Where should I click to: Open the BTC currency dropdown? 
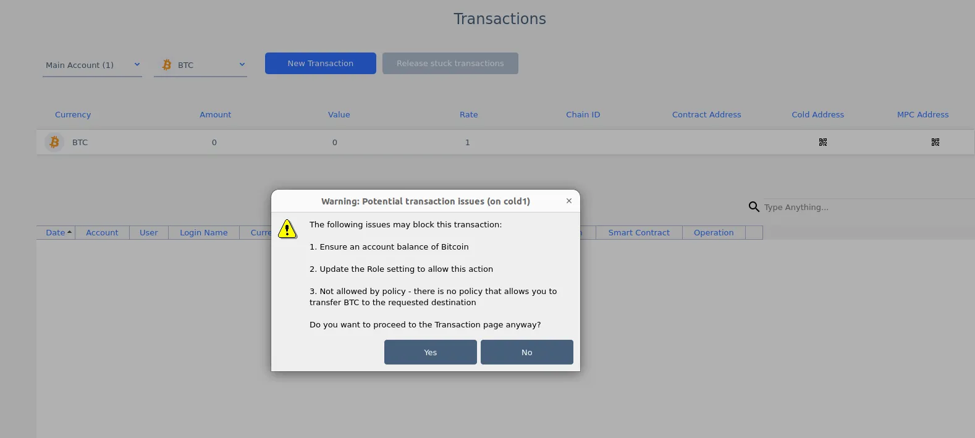[x=200, y=65]
